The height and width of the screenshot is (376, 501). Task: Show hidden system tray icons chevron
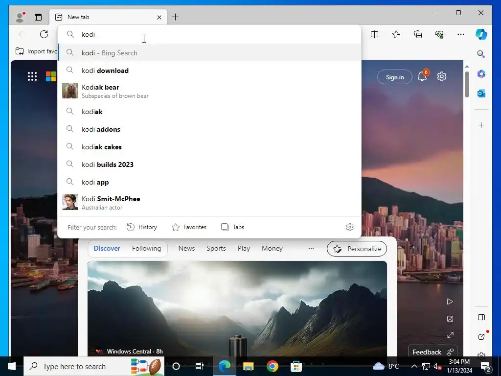click(414, 366)
